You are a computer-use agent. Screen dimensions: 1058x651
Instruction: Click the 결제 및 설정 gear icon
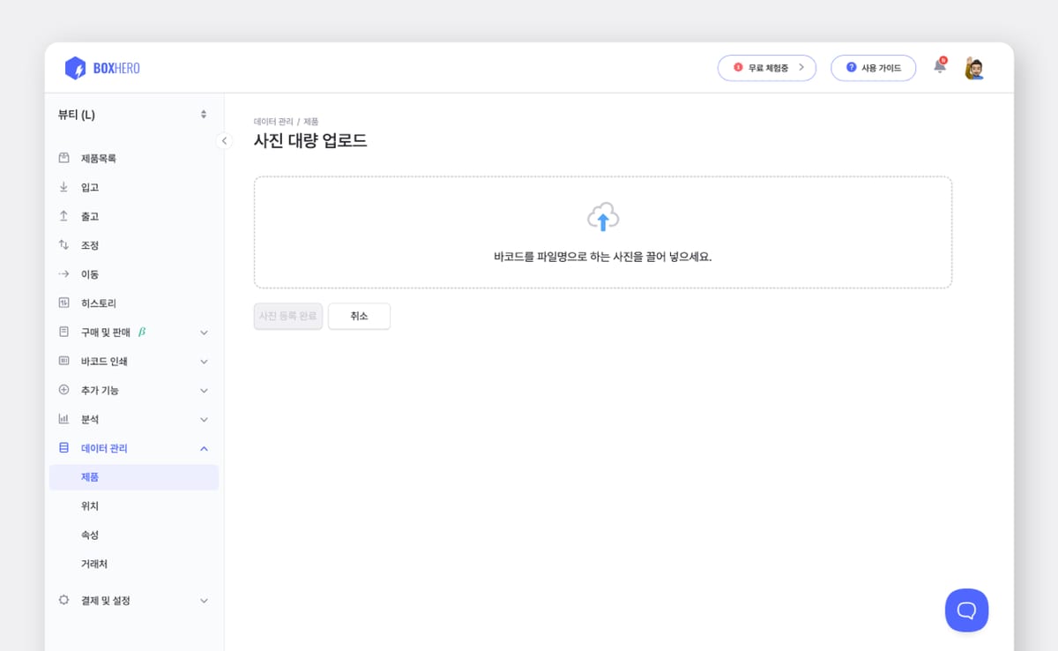[x=63, y=600]
